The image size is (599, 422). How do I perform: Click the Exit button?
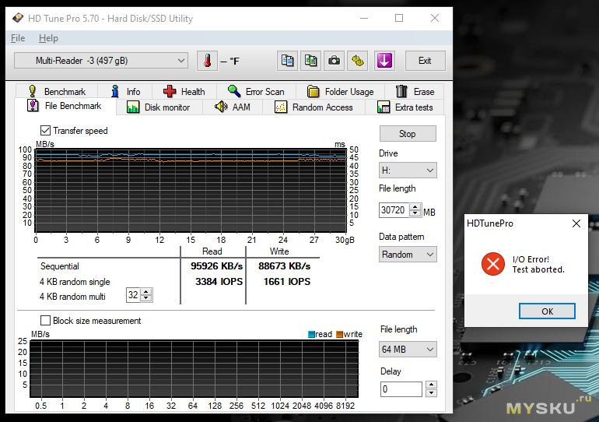pos(425,61)
